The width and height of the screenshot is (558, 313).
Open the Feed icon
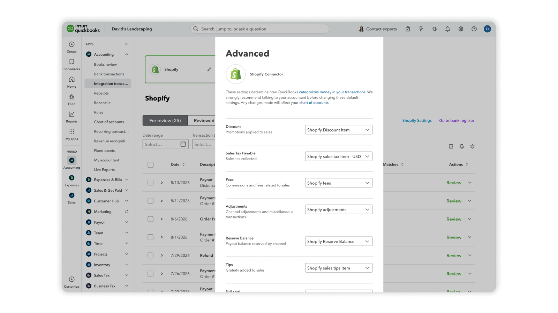71,97
